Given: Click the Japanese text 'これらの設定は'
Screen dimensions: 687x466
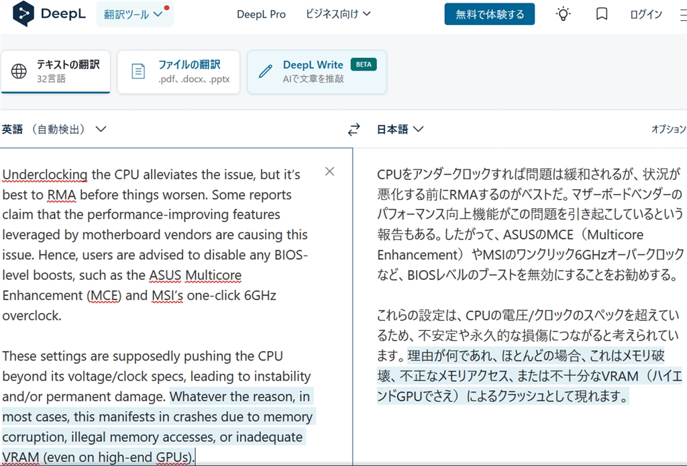Looking at the screenshot, I should pos(417,315).
